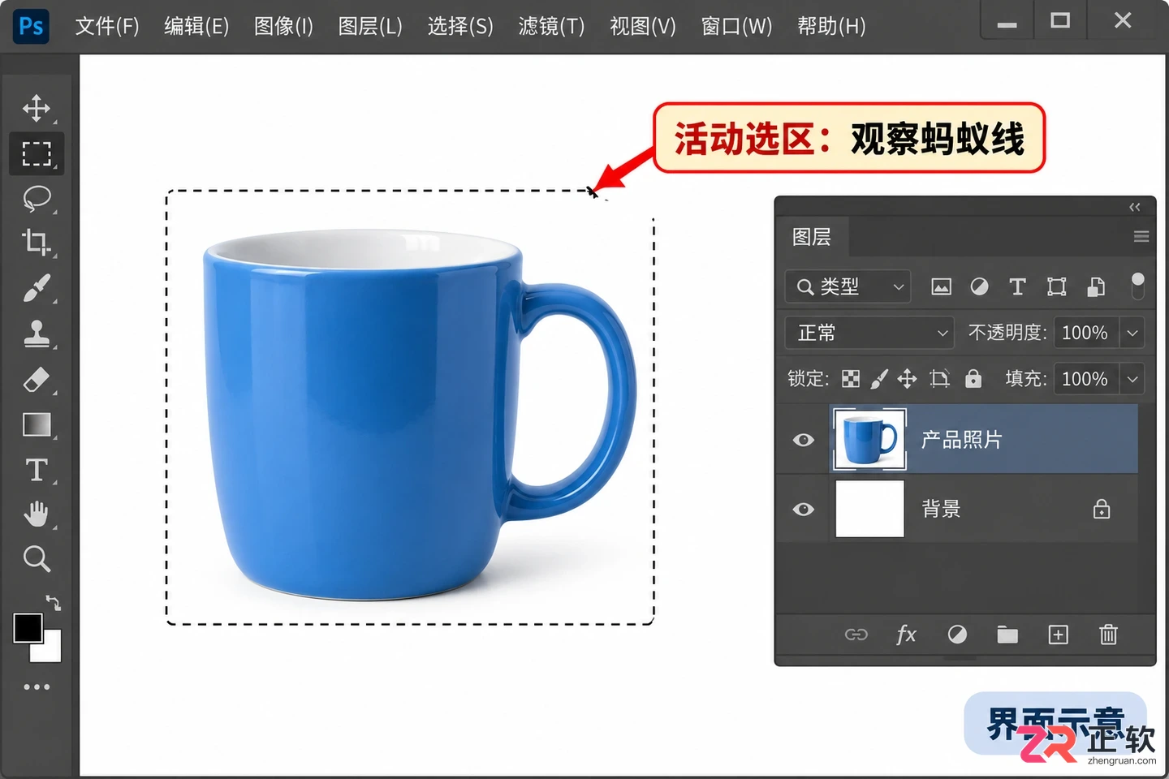
Task: Create a new layer group
Action: (1007, 635)
